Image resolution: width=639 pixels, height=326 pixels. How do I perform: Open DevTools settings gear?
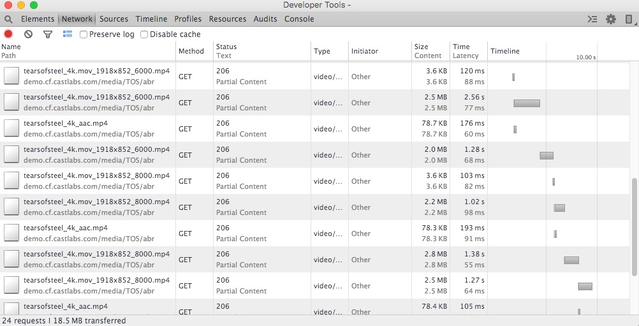[611, 19]
